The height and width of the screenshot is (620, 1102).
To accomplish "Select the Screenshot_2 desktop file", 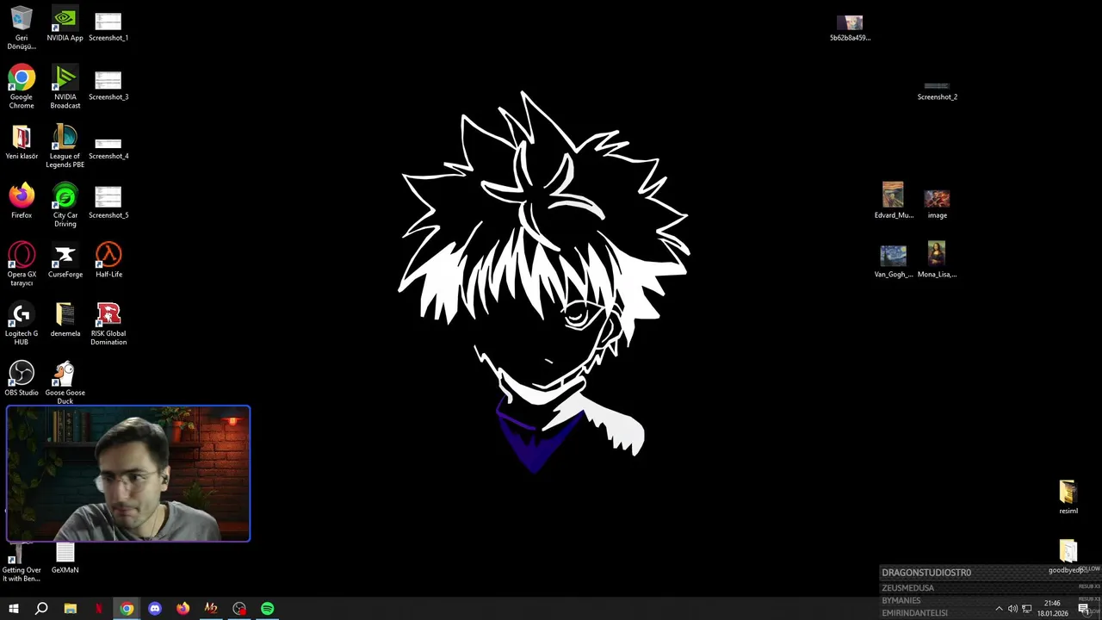I will (937, 90).
